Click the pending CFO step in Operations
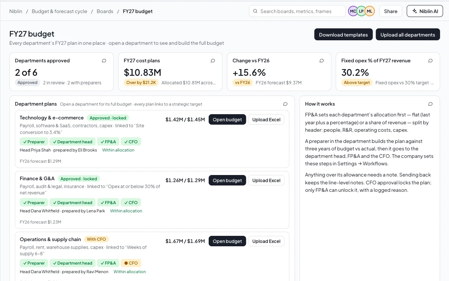This screenshot has height=281, width=449. 131,263
